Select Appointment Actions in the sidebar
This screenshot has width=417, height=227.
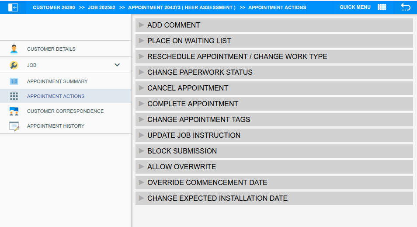tap(56, 96)
